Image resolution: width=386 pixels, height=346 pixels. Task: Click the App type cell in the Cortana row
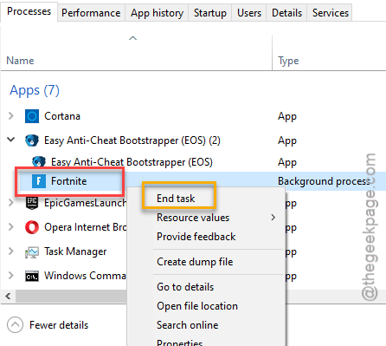[x=287, y=116]
